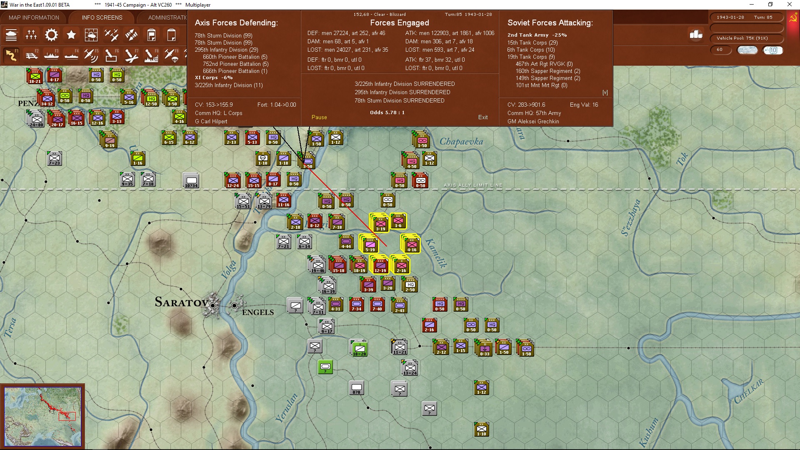
Task: Select Bomb Airfield mode F7 icon
Action: (131, 55)
